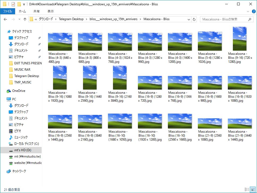Click bliss___windows_xp_15th_annivers breadcrumb
Image resolution: width=257 pixels, height=193 pixels.
pyautogui.click(x=114, y=19)
